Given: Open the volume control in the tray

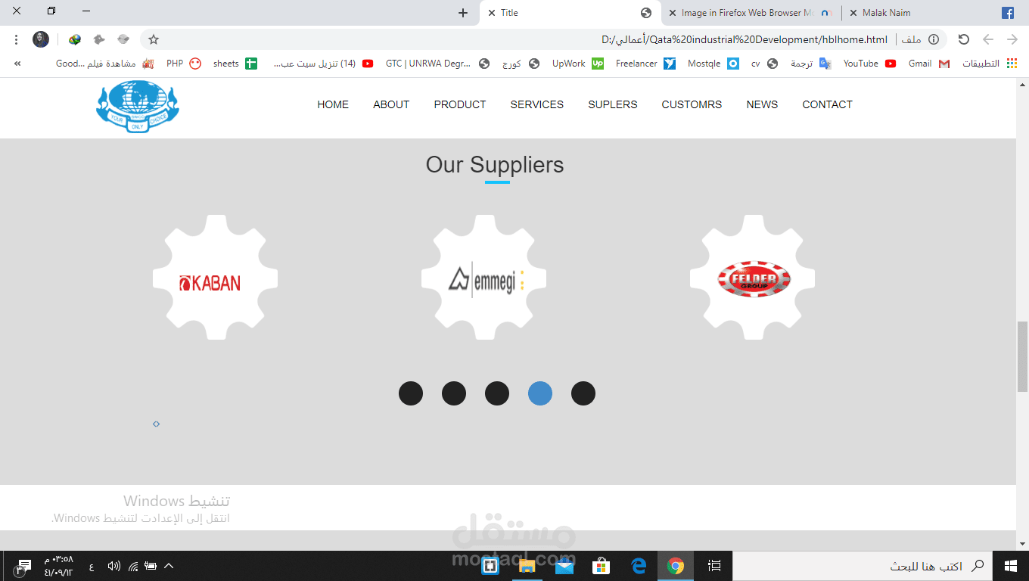Looking at the screenshot, I should coord(113,566).
